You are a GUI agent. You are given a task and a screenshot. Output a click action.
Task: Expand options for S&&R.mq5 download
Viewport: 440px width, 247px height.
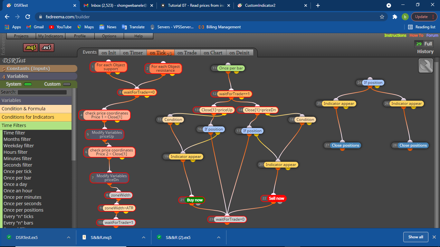(x=144, y=237)
